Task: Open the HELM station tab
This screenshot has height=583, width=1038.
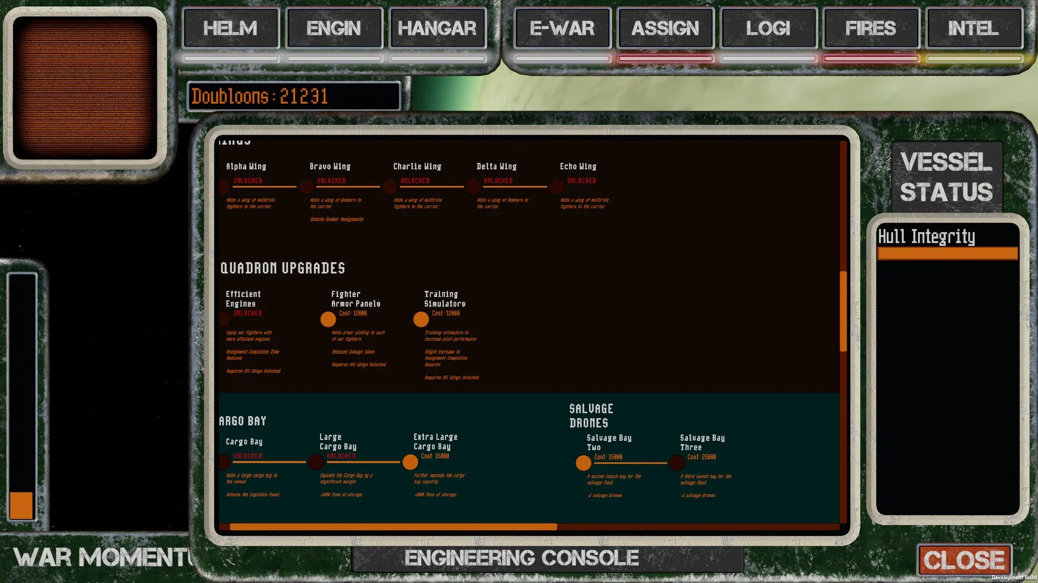Action: point(230,28)
